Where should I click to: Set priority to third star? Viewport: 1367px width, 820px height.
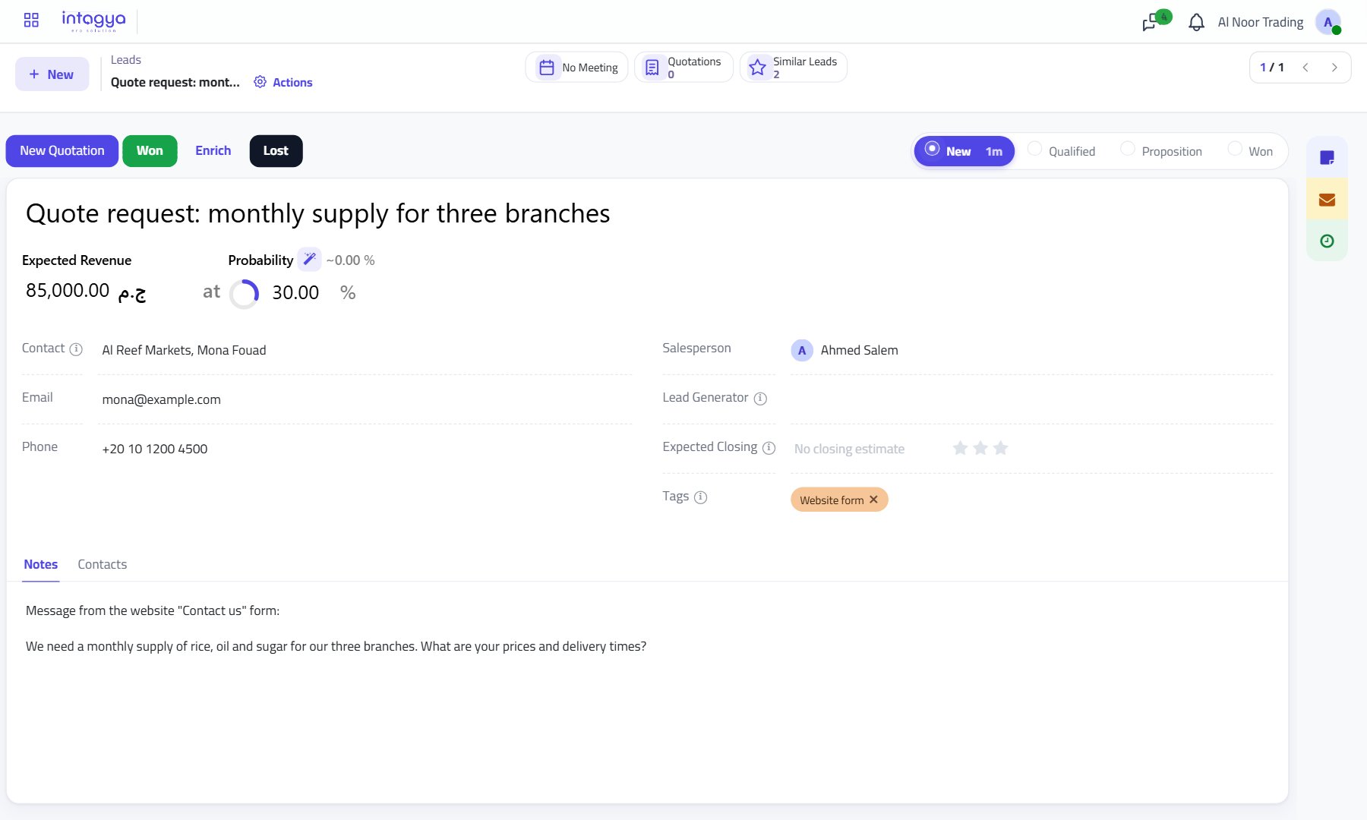coord(1001,448)
